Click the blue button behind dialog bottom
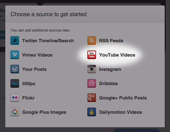Image resolution: width=170 pixels, height=132 pixels. coord(136,130)
